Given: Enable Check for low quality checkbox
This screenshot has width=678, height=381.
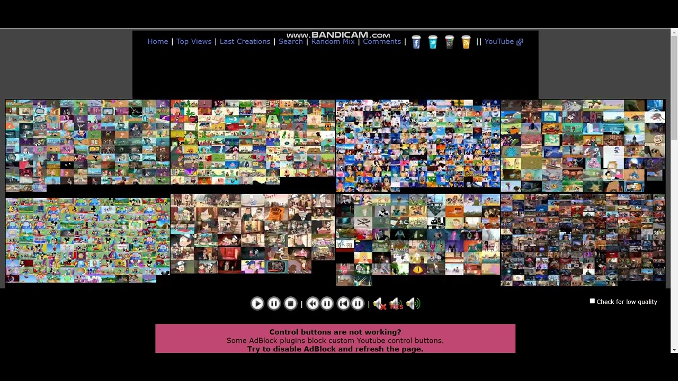Looking at the screenshot, I should coord(592,301).
